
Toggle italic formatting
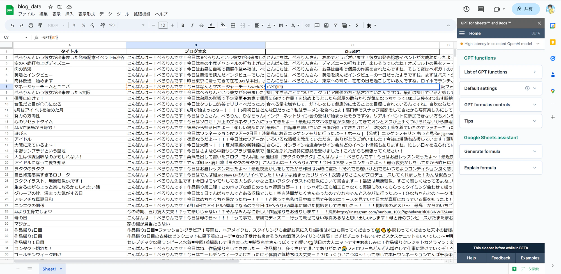[x=192, y=26]
